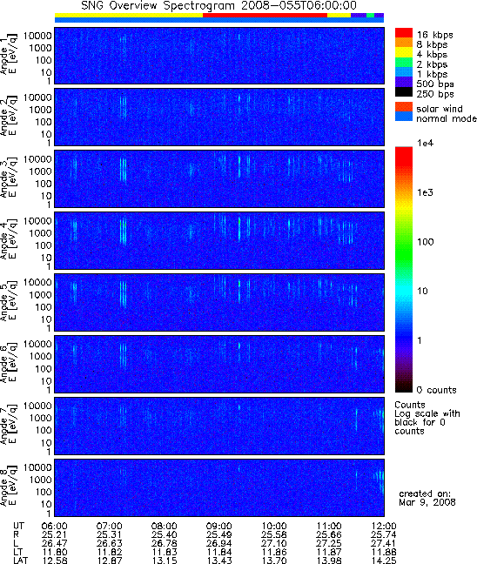Click the red 16 kbps legend swatch
Screen dimensions: 477x564
pos(404,32)
